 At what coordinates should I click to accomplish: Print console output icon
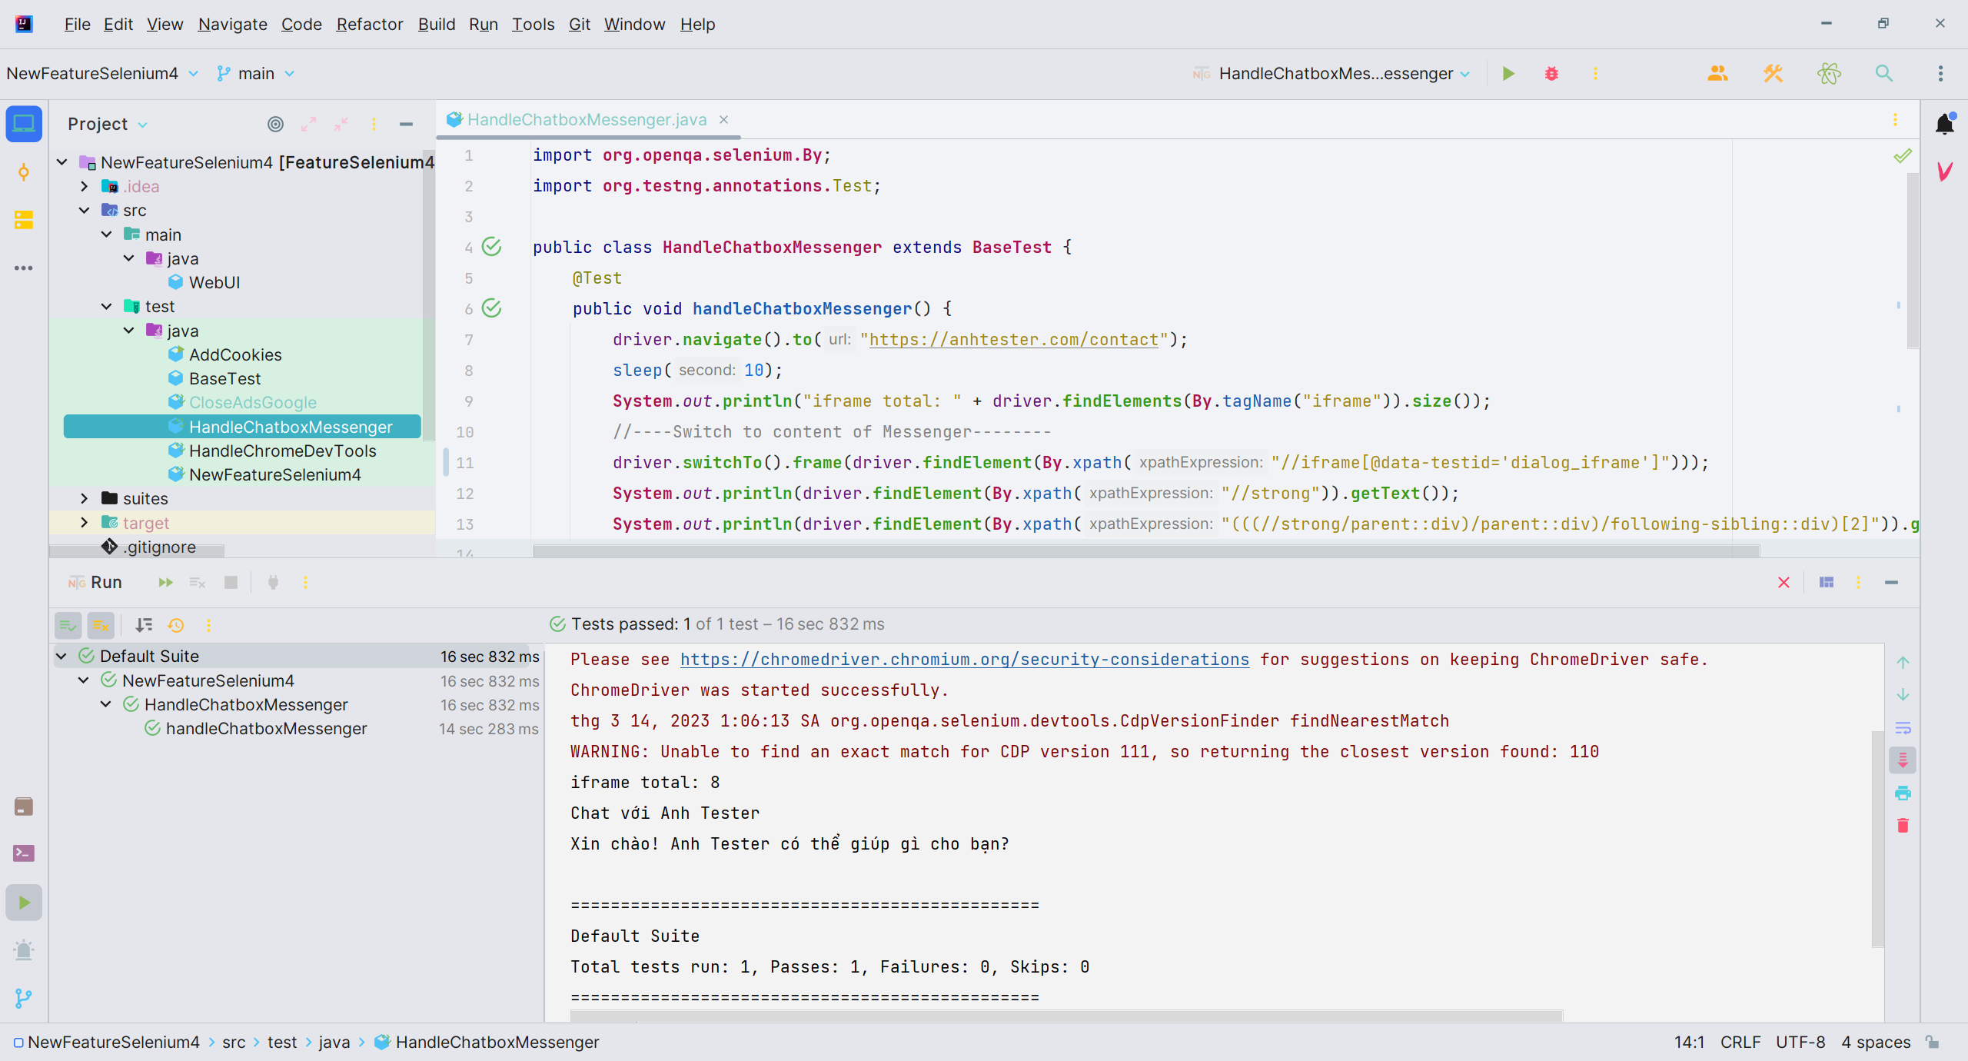pyautogui.click(x=1903, y=793)
